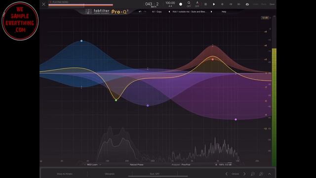This screenshot has width=316, height=178.
Task: Shift octave down with the left chevron
Action: pyautogui.click(x=227, y=174)
